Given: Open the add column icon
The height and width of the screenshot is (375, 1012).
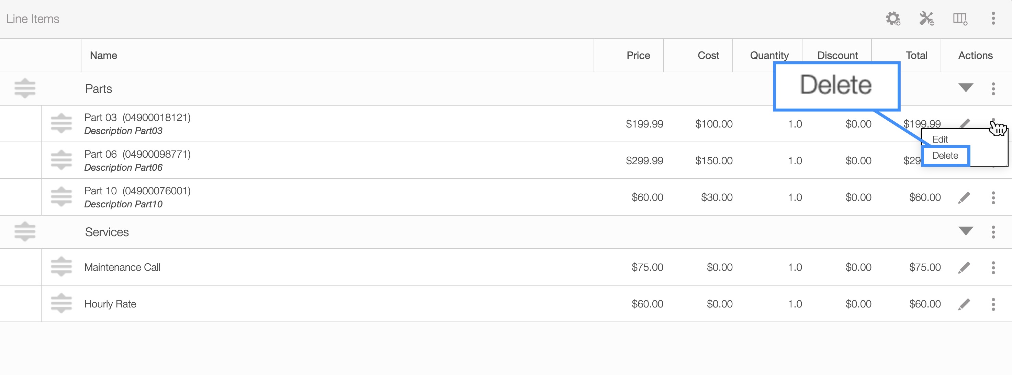Looking at the screenshot, I should 960,19.
